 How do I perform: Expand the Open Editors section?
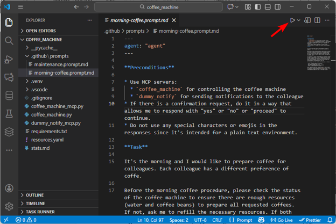pyautogui.click(x=58, y=31)
